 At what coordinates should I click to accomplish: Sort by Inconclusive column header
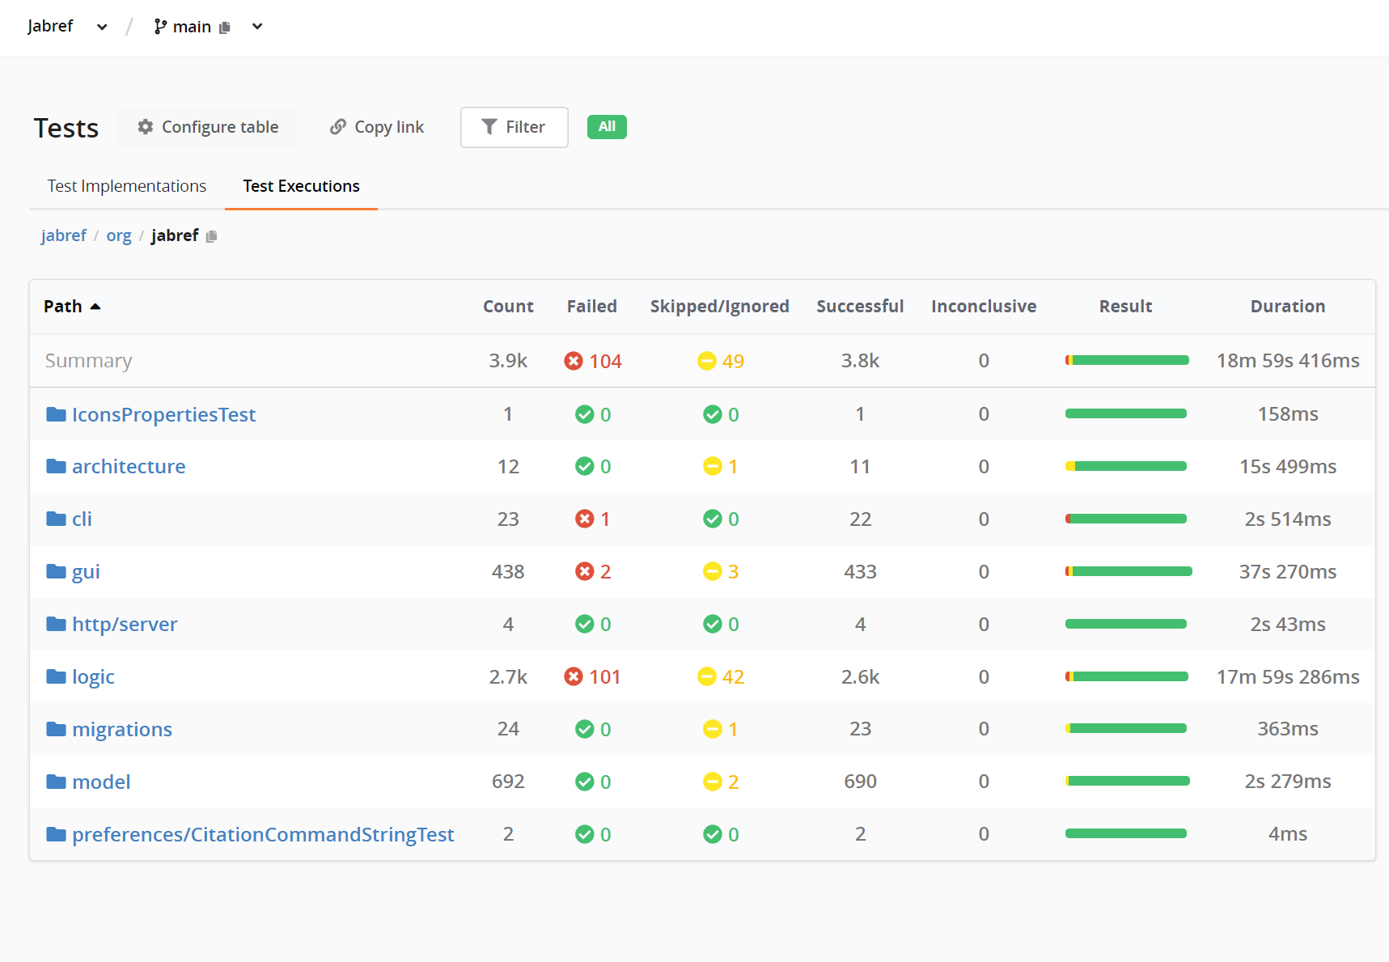pyautogui.click(x=984, y=307)
